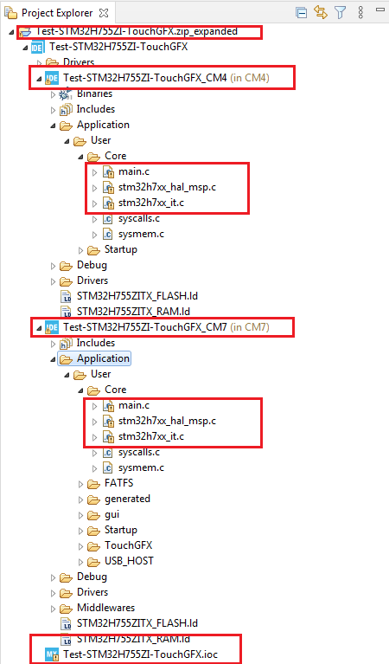Click the syscalls.c file icon in CM7
The image size is (389, 664).
click(108, 453)
